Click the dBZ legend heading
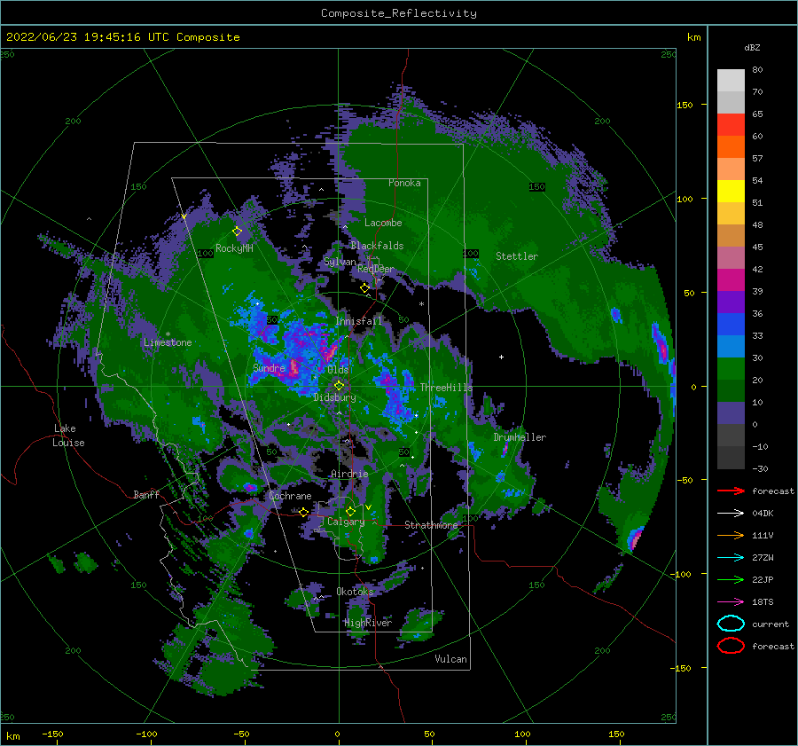This screenshot has width=798, height=746. pyautogui.click(x=752, y=47)
